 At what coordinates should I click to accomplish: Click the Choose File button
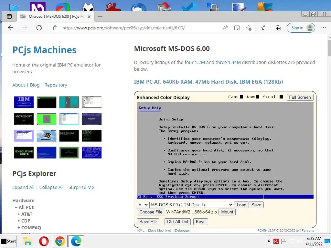pyautogui.click(x=151, y=212)
